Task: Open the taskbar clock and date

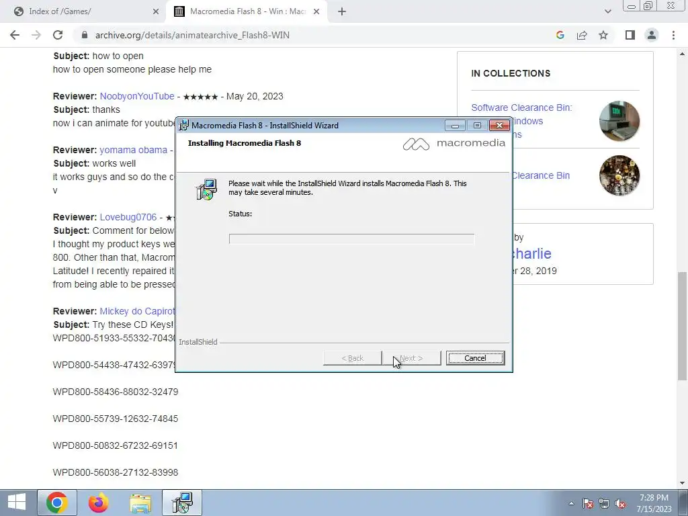Action: [654, 503]
